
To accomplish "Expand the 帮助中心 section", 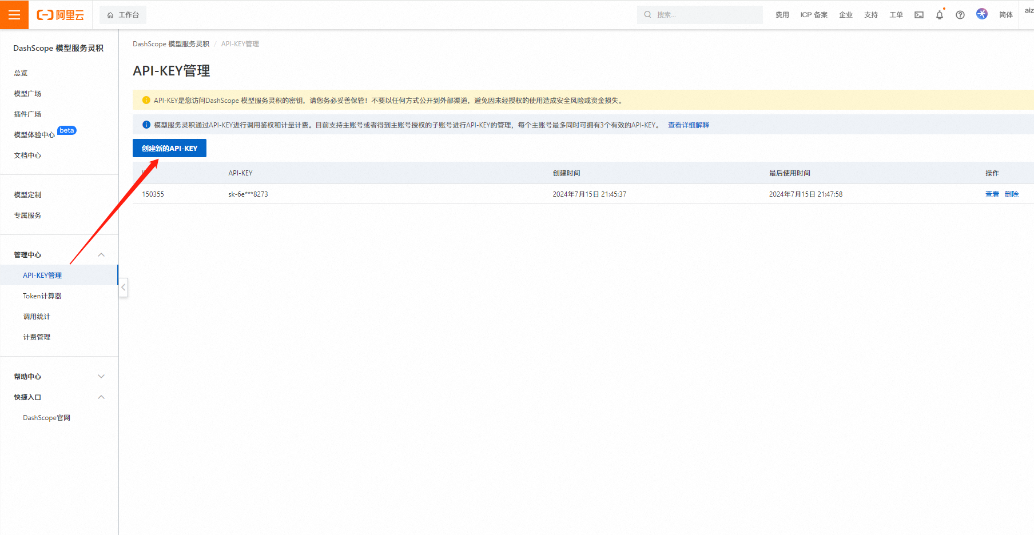I will (101, 377).
